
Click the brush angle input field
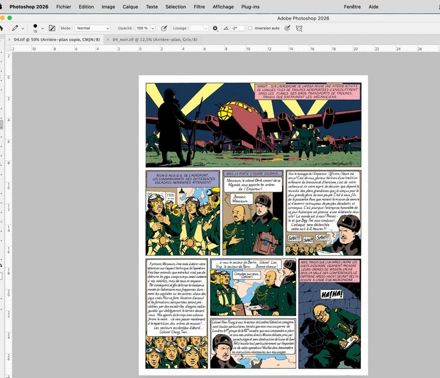tap(237, 28)
